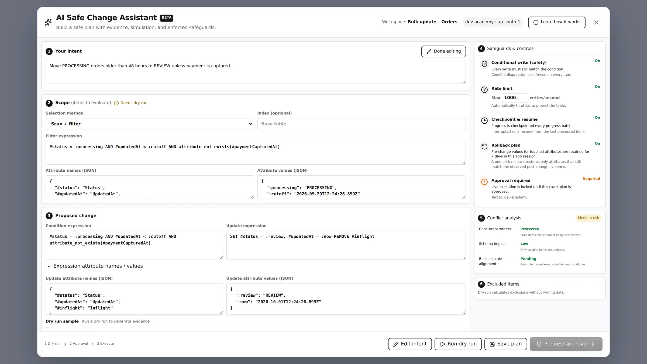Click the Approval required warning icon

coord(484,182)
